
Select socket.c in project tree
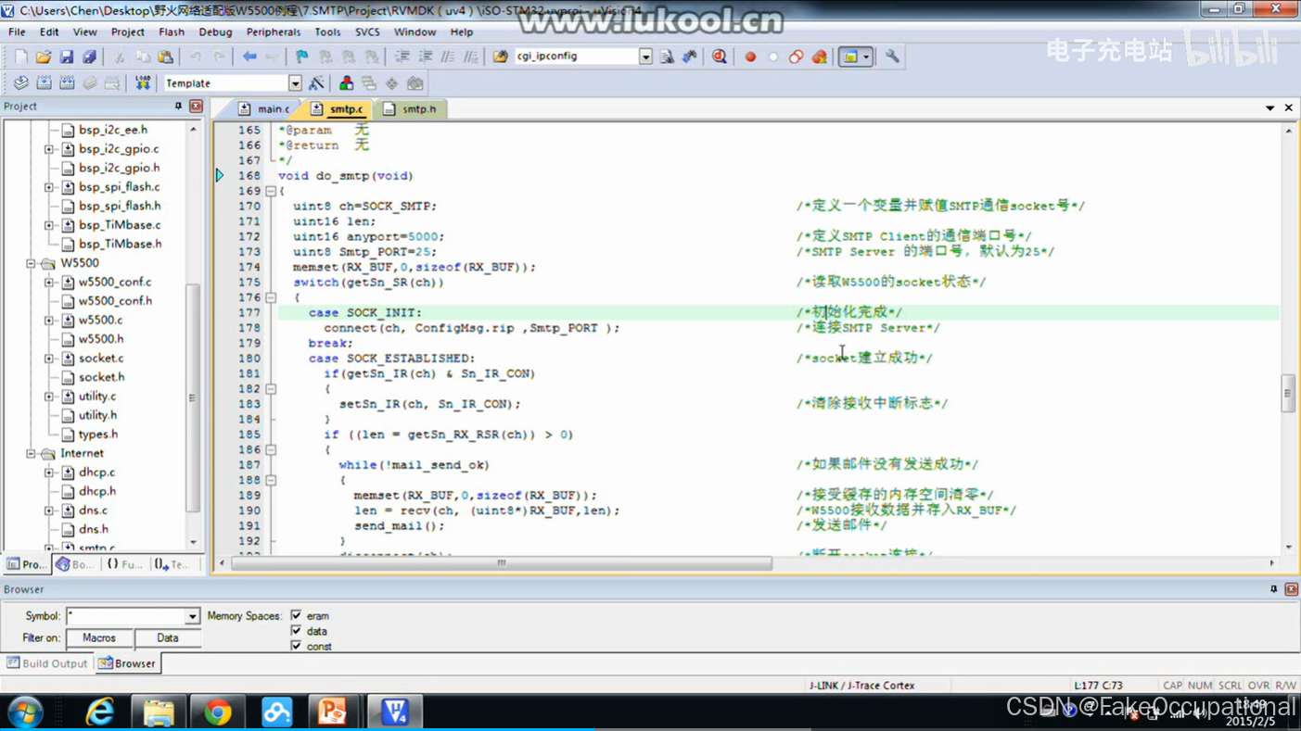point(100,358)
